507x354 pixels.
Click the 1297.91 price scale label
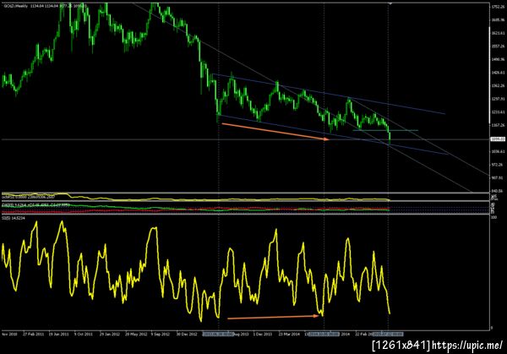pos(498,99)
